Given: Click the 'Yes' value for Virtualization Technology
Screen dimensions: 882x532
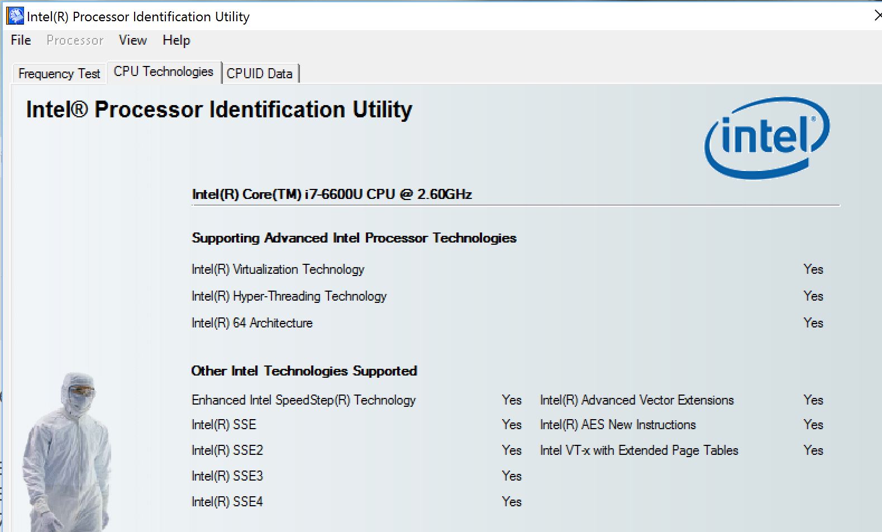Looking at the screenshot, I should (x=813, y=269).
